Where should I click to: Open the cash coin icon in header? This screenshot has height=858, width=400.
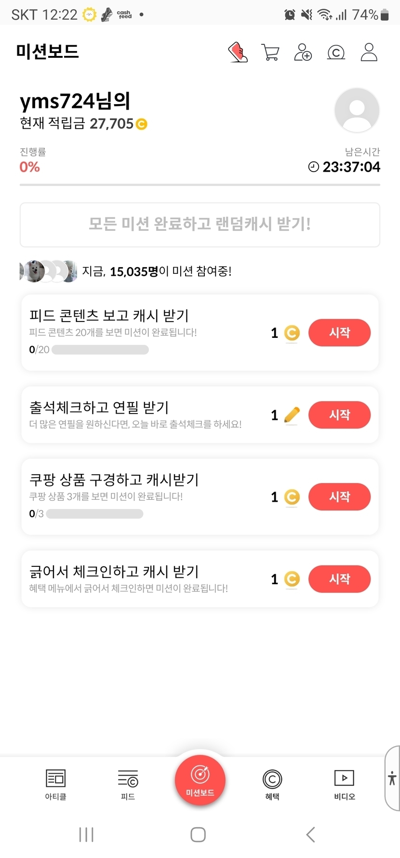pyautogui.click(x=336, y=52)
